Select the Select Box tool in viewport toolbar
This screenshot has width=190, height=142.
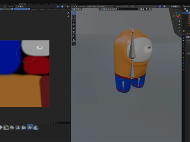coord(74,13)
